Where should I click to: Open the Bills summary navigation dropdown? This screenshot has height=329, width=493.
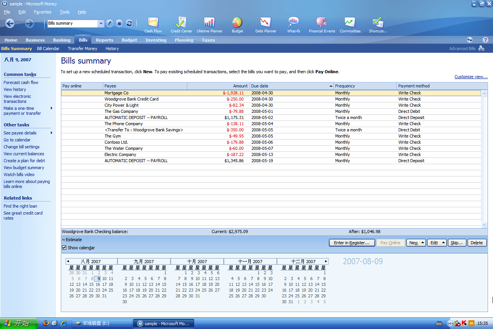101,23
